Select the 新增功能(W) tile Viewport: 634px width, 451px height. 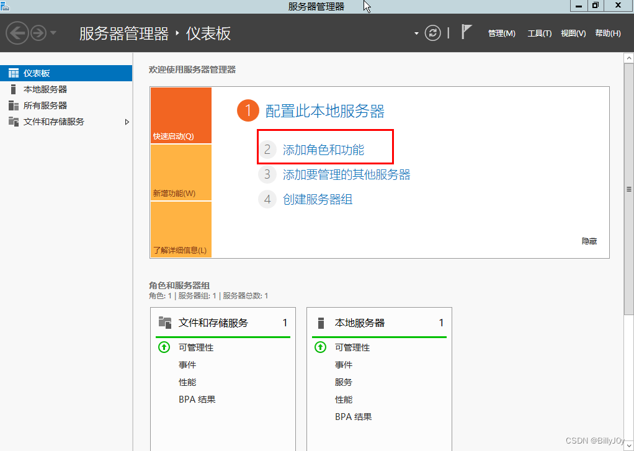tap(181, 172)
